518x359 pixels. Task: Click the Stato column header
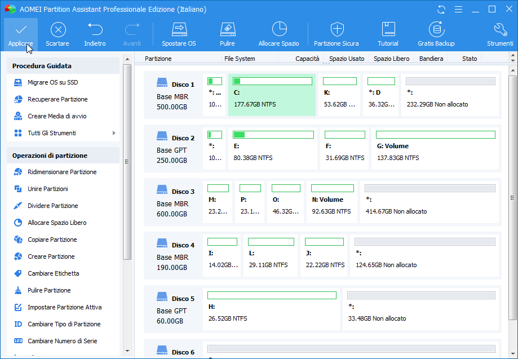pyautogui.click(x=470, y=59)
